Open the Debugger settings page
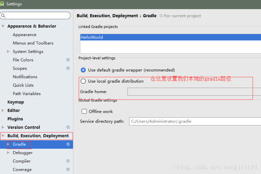This screenshot has width=261, height=174. (23, 153)
